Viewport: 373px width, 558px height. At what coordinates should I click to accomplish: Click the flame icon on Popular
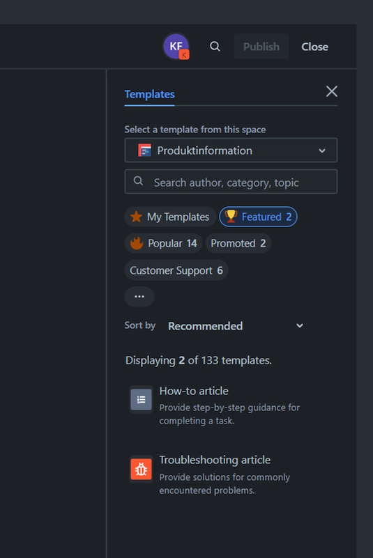coord(137,243)
